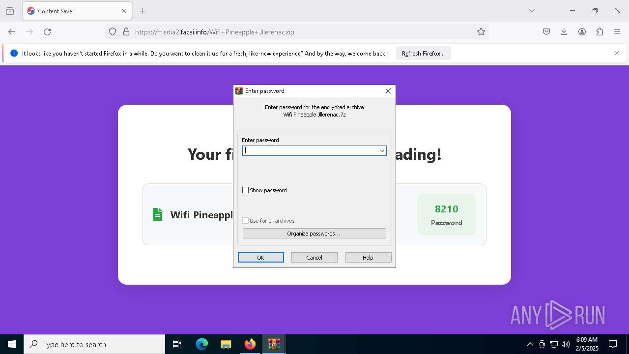Close the Enter password dialog
This screenshot has height=354, width=629.
tap(388, 91)
